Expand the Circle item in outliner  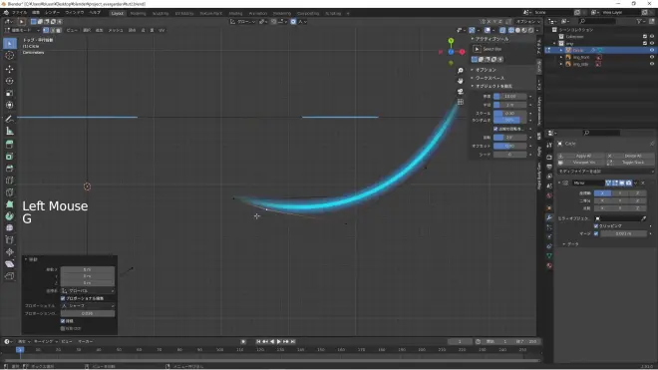pos(561,50)
